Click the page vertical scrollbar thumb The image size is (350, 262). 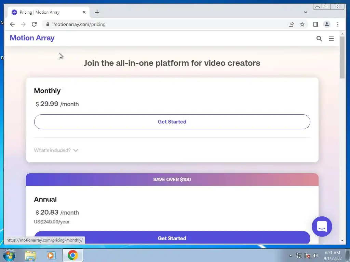[342, 57]
